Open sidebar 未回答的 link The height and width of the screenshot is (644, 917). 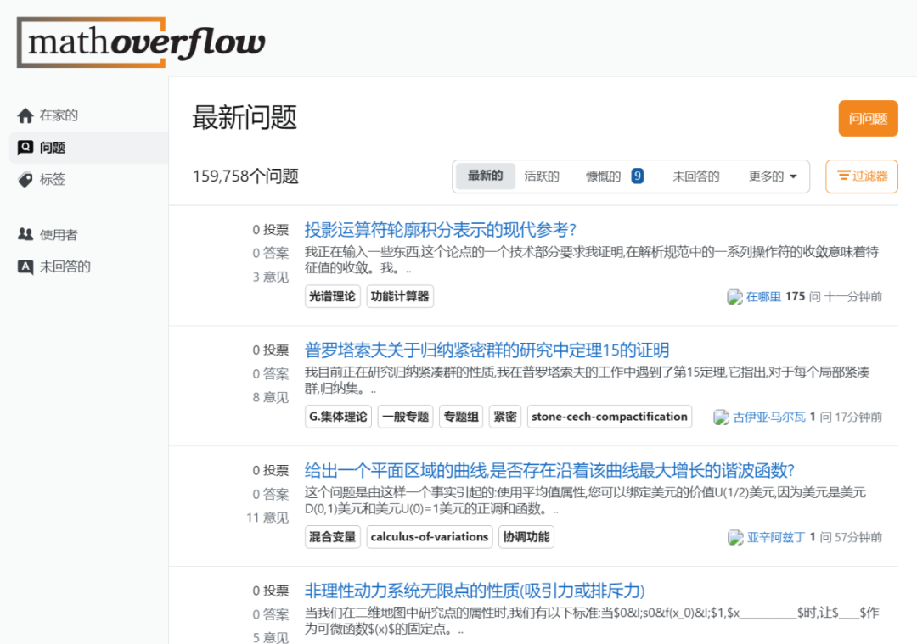click(65, 266)
